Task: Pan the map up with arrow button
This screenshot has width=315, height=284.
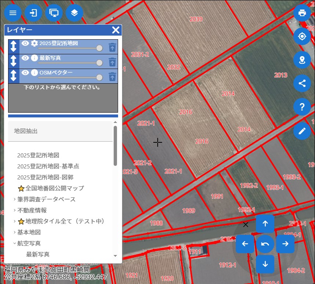Action: [x=265, y=224]
